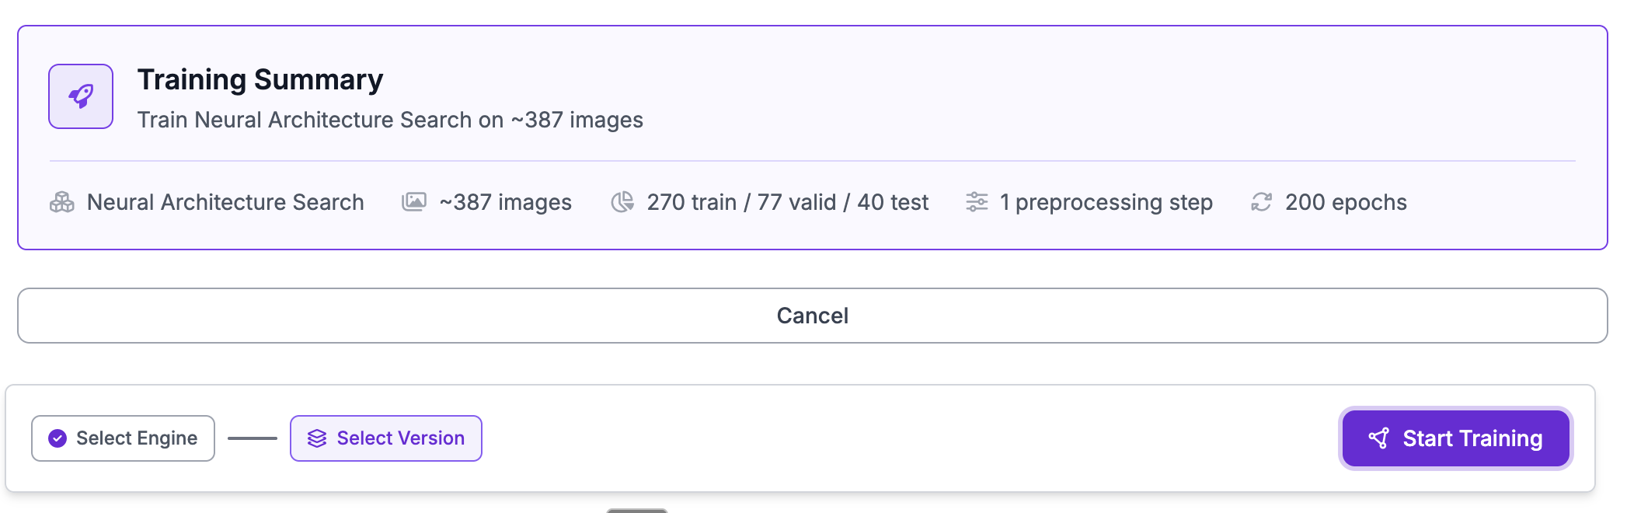The image size is (1627, 513).
Task: Start Training with the purple button
Action: tap(1455, 438)
